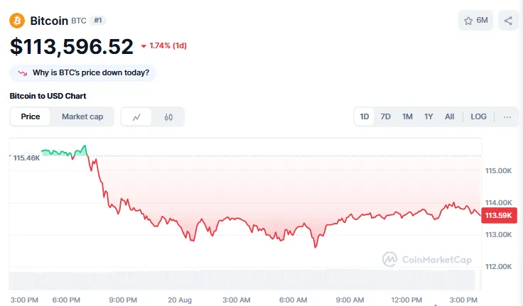Open the more options ellipsis menu
The image size is (523, 306).
(x=507, y=116)
